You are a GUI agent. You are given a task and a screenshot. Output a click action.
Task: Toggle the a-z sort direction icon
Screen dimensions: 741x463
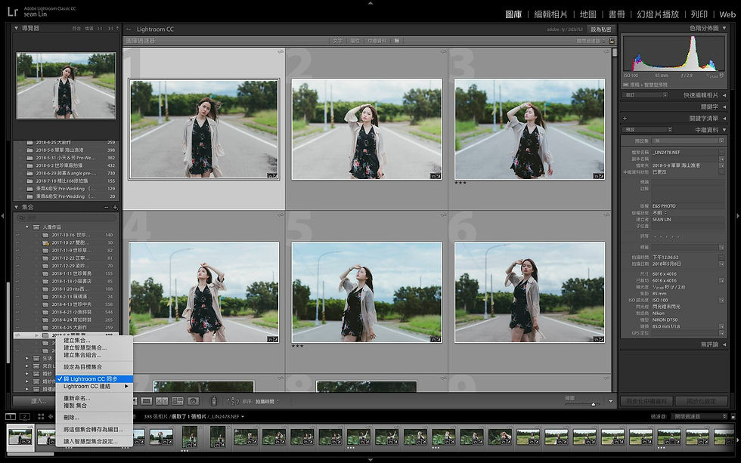coord(232,401)
